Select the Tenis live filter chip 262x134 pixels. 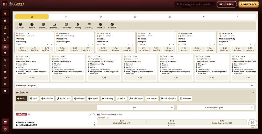tap(34, 98)
